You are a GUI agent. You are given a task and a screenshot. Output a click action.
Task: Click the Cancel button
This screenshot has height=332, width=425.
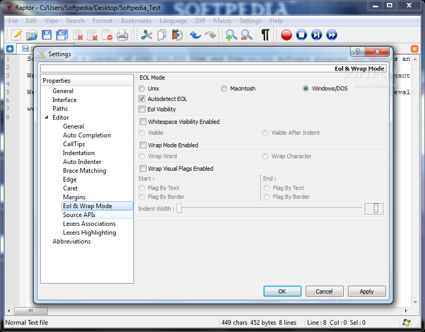[x=324, y=291]
